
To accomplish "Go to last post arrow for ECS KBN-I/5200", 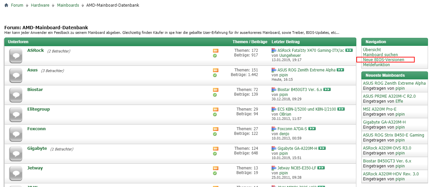I will tap(341, 109).
